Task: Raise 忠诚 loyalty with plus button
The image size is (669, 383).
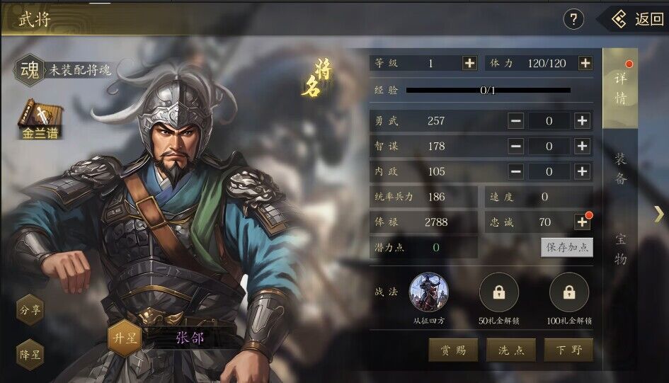Action: point(583,222)
